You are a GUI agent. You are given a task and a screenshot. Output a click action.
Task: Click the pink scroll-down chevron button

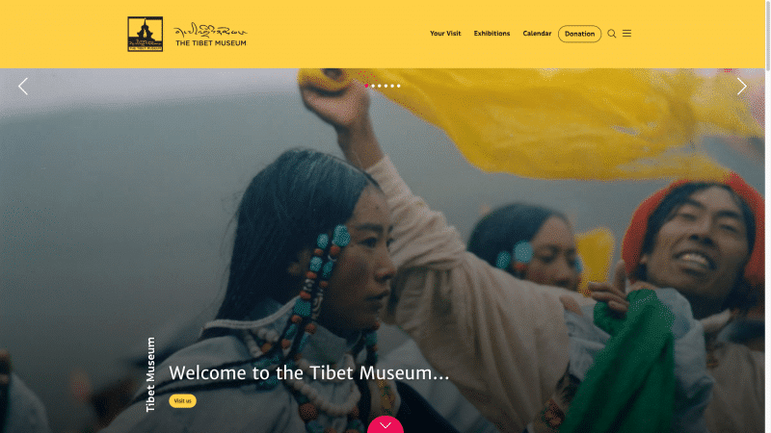coord(385,424)
